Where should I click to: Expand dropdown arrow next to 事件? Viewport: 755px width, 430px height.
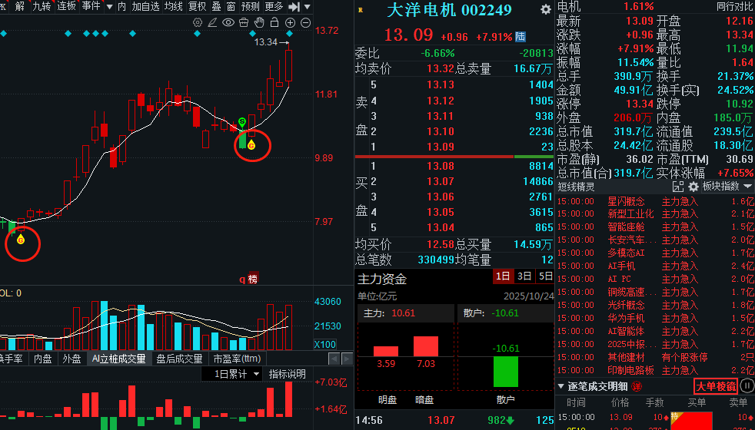pyautogui.click(x=109, y=7)
